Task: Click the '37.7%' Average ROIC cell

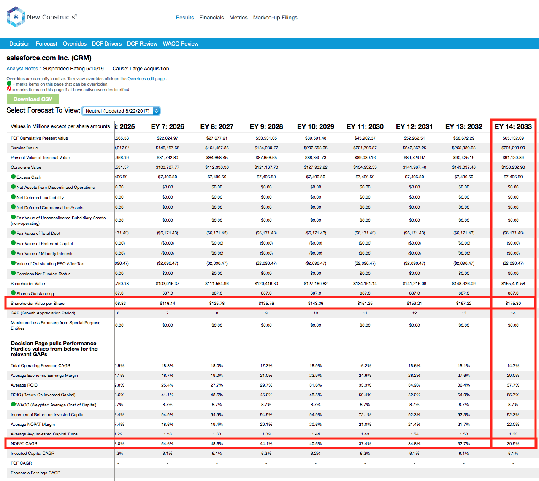Action: 513,385
